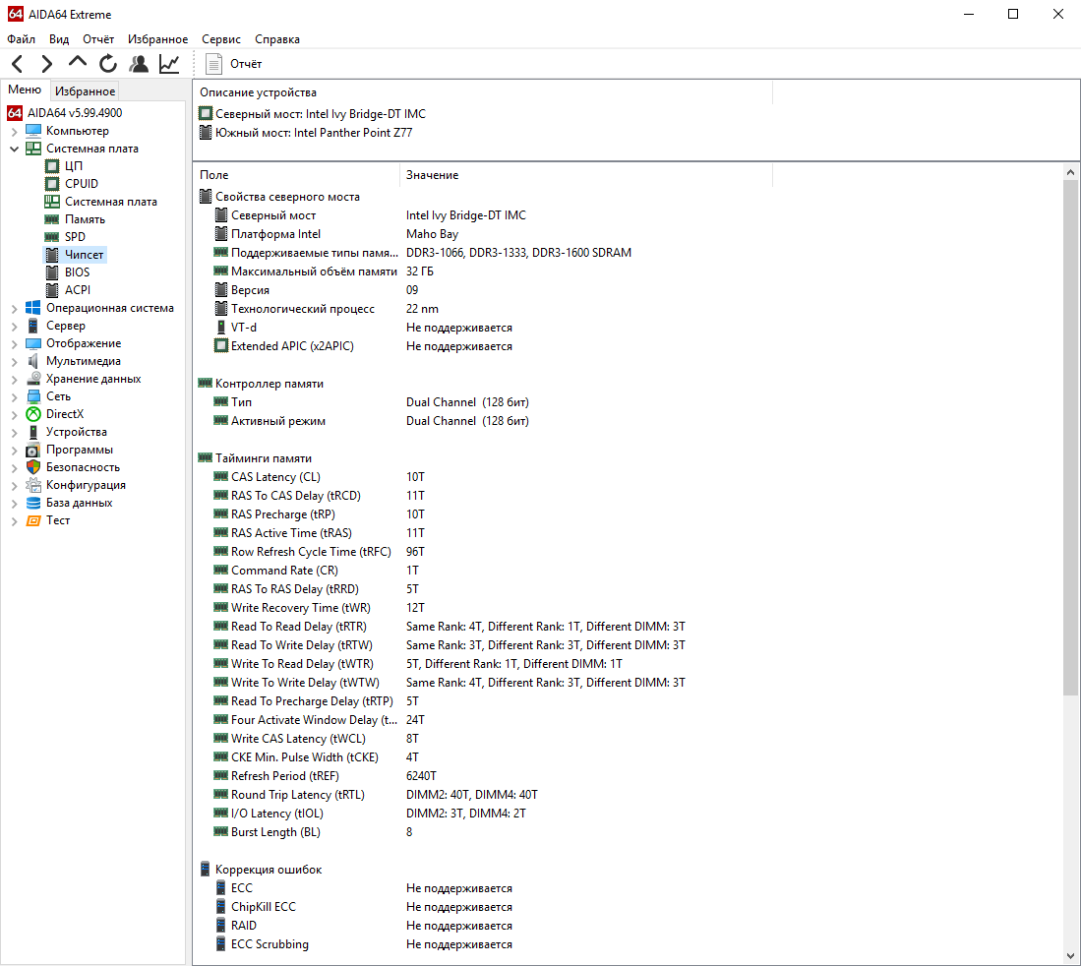Expand the Хранение данных node
1081x966 pixels.
pos(15,380)
